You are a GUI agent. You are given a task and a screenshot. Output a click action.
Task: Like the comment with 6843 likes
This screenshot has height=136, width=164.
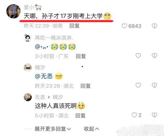coord(124,26)
